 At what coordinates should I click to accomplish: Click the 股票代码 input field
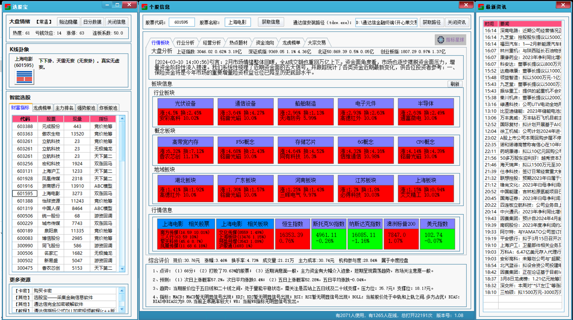tap(182, 22)
